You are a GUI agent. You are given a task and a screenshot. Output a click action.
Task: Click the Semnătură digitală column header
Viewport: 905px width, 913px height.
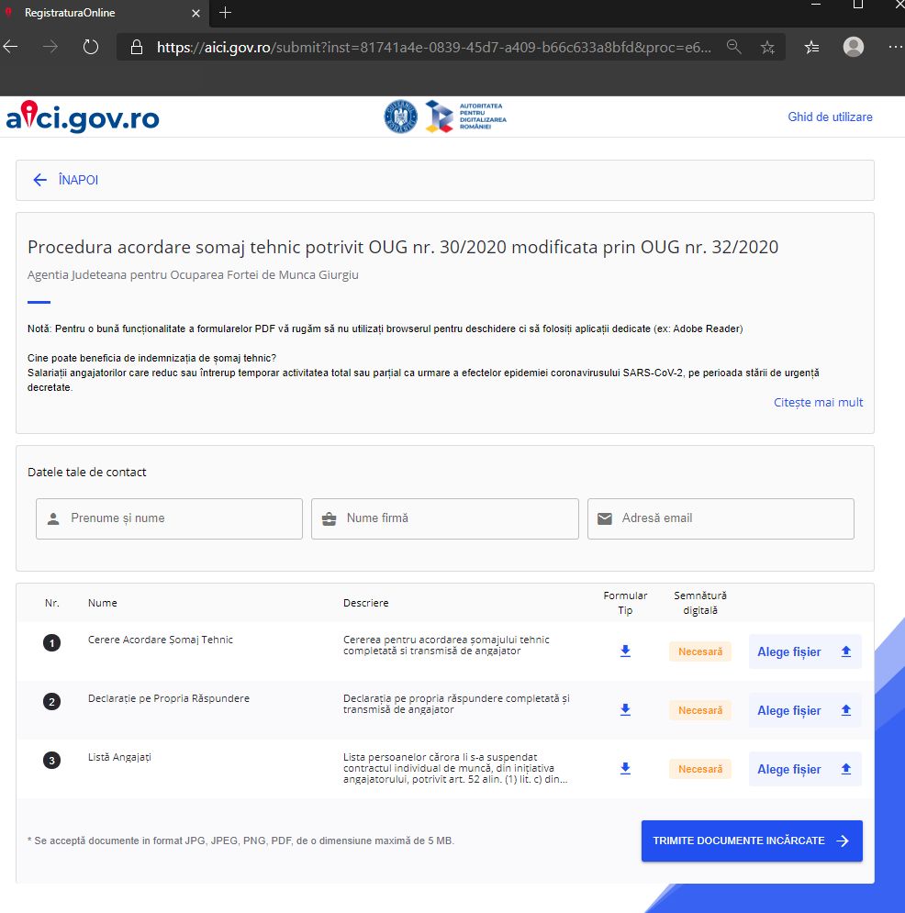coord(700,603)
